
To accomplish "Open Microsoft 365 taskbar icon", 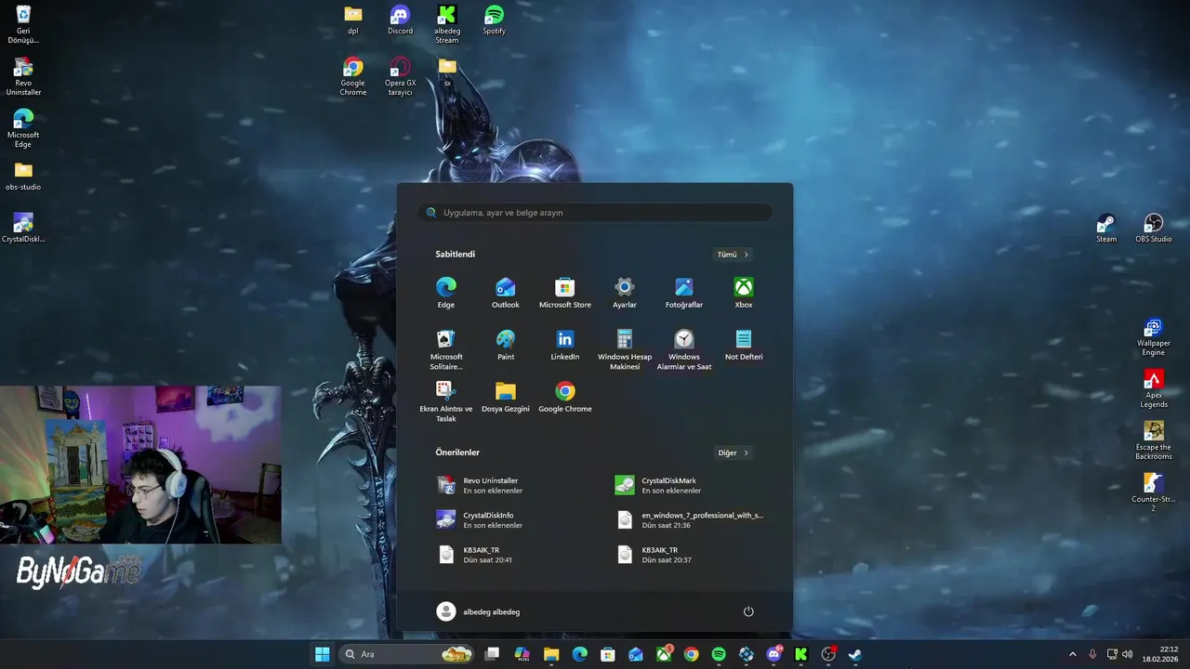I will click(x=522, y=654).
